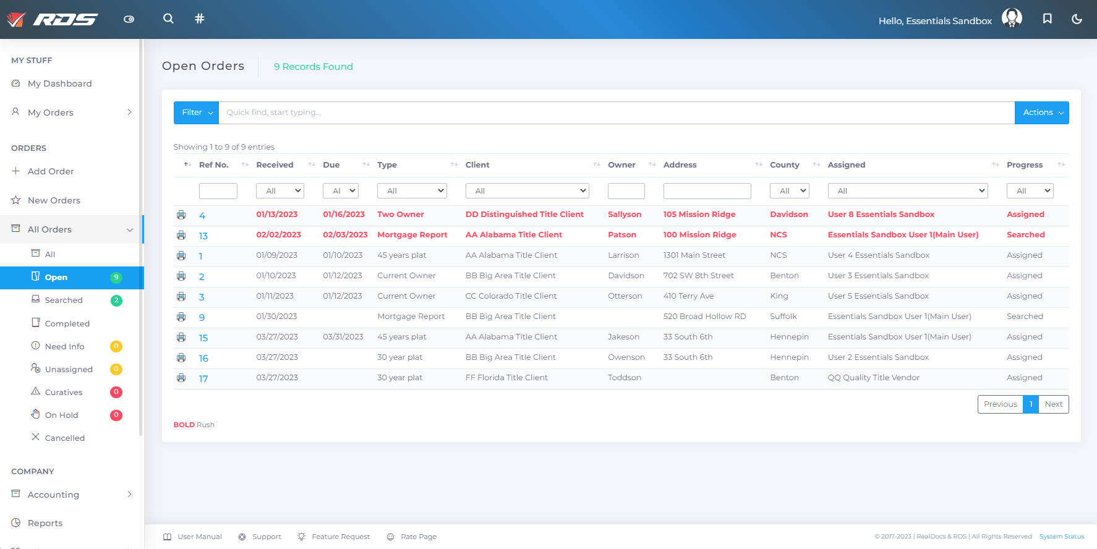Viewport: 1097px width, 549px height.
Task: Print order 2 using printer icon
Action: tap(181, 276)
